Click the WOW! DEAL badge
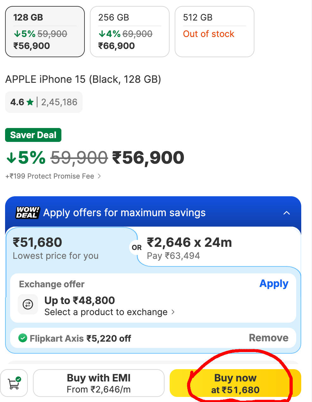This screenshot has height=402, width=312. pyautogui.click(x=28, y=213)
